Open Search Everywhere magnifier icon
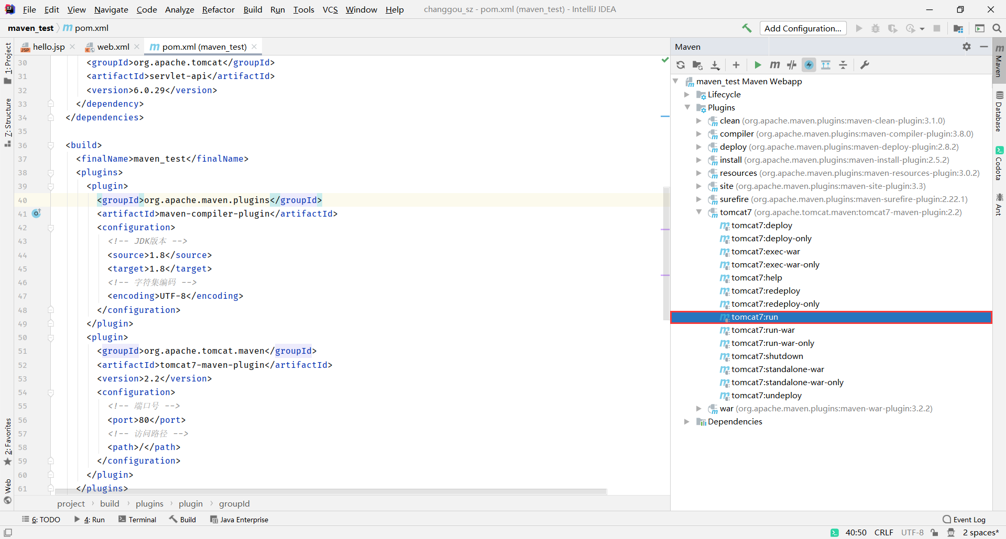The height and width of the screenshot is (539, 1006). (997, 28)
